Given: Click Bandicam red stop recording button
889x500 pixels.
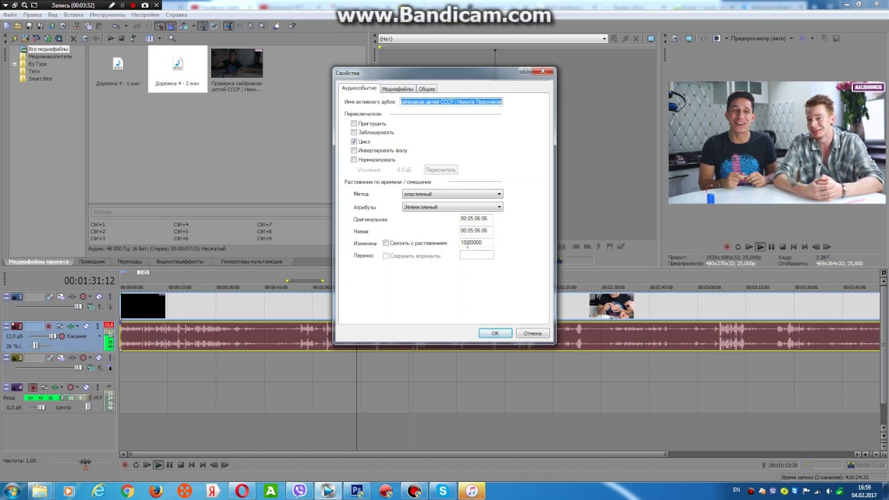Looking at the screenshot, I should click(x=133, y=5).
